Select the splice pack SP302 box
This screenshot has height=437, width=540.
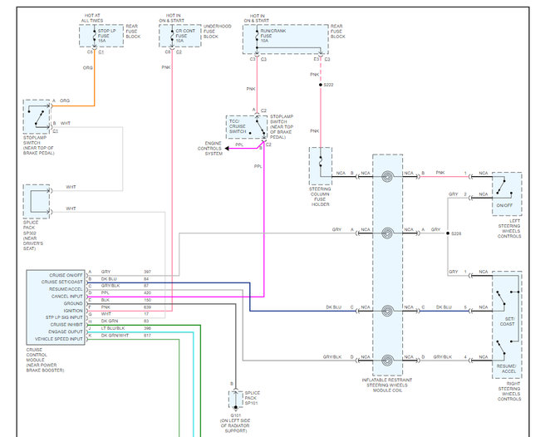(37, 201)
